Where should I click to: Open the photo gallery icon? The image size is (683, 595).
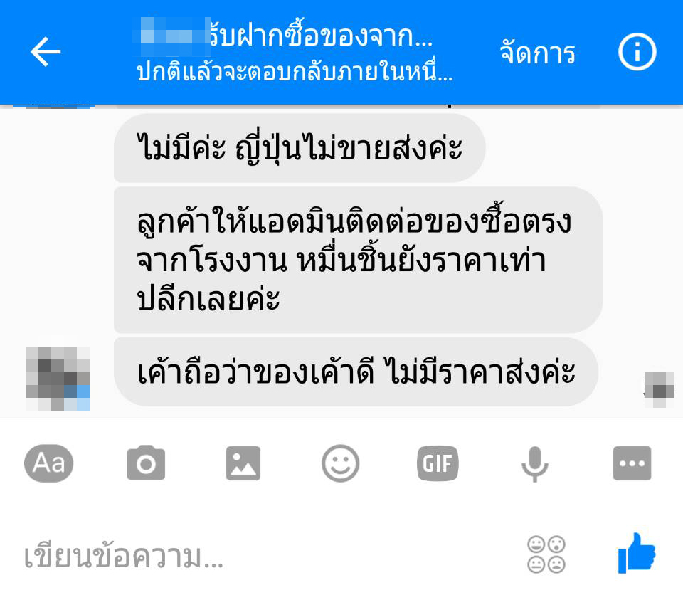click(x=243, y=463)
